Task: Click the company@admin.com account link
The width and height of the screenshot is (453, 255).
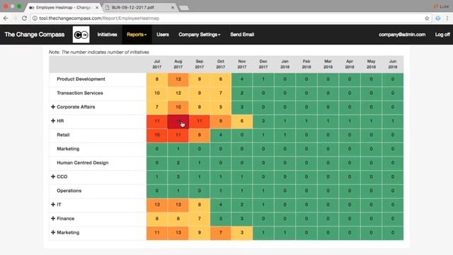Action: pyautogui.click(x=402, y=35)
